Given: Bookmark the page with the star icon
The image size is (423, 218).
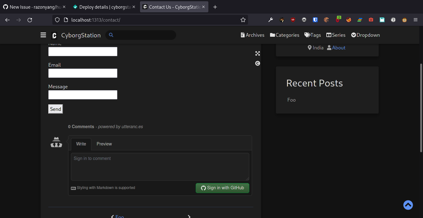Looking at the screenshot, I should coord(243,20).
